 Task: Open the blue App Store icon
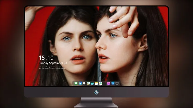(x=113, y=83)
